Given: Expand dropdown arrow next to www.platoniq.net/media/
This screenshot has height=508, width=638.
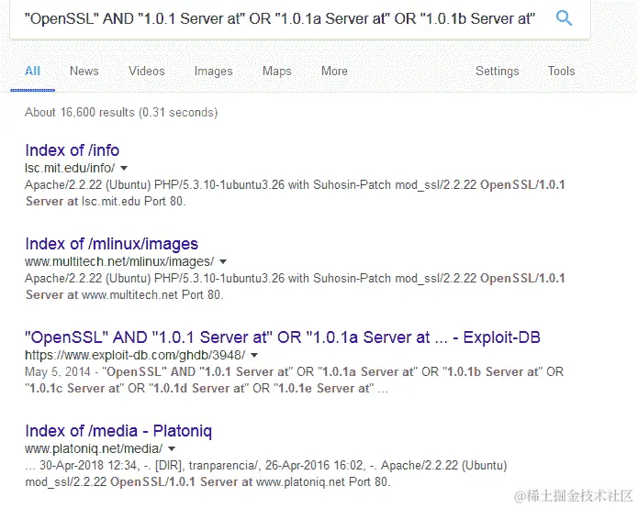Looking at the screenshot, I should coord(172,449).
